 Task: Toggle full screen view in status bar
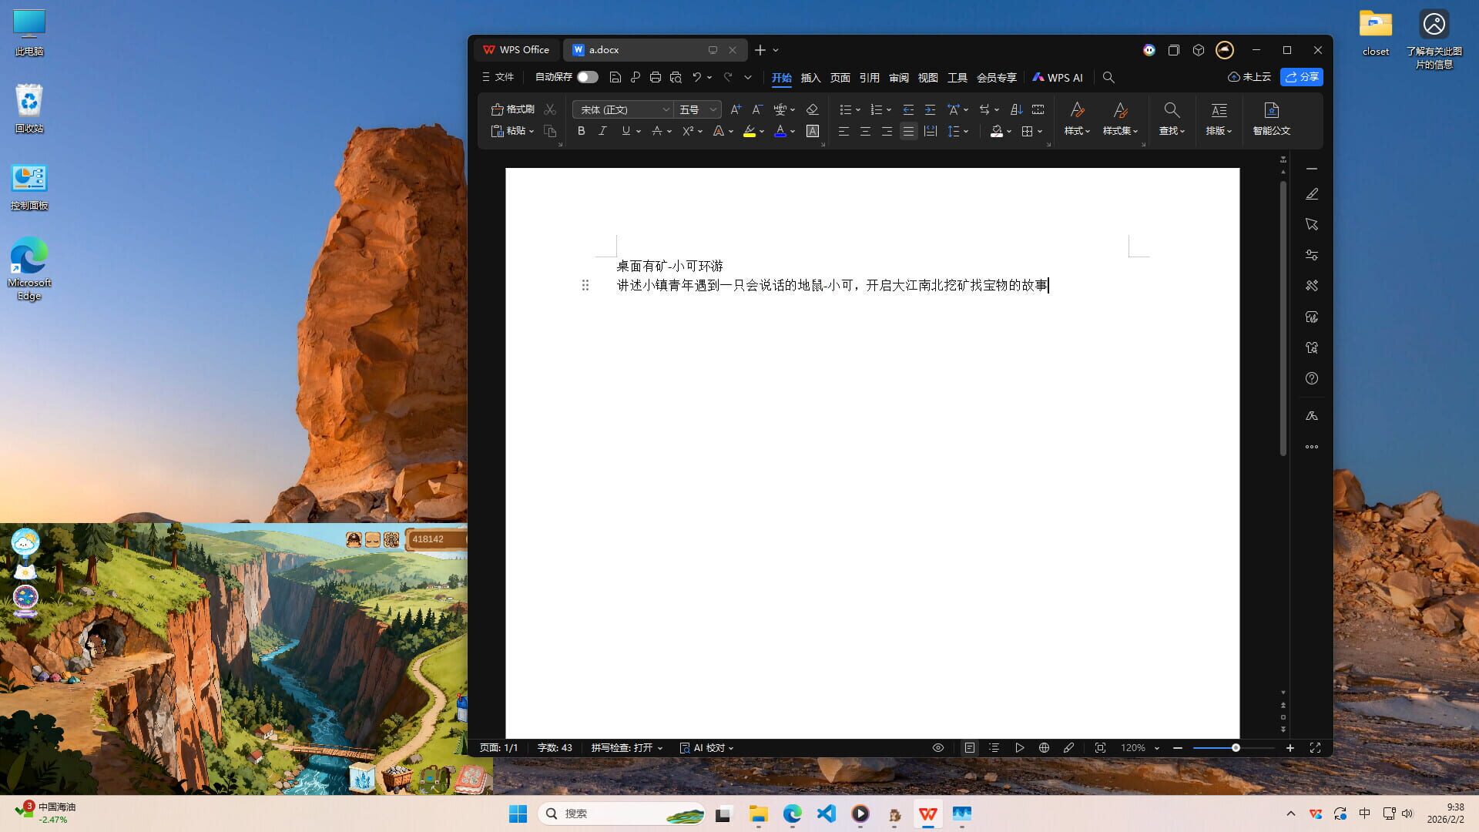pos(1316,747)
